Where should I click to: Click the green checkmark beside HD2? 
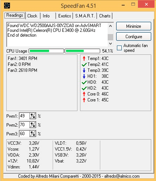click(84, 88)
